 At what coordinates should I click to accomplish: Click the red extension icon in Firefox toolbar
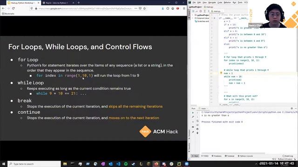[x=178, y=8]
